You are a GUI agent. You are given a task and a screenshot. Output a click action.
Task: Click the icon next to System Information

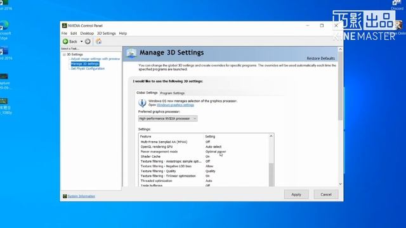(x=65, y=196)
